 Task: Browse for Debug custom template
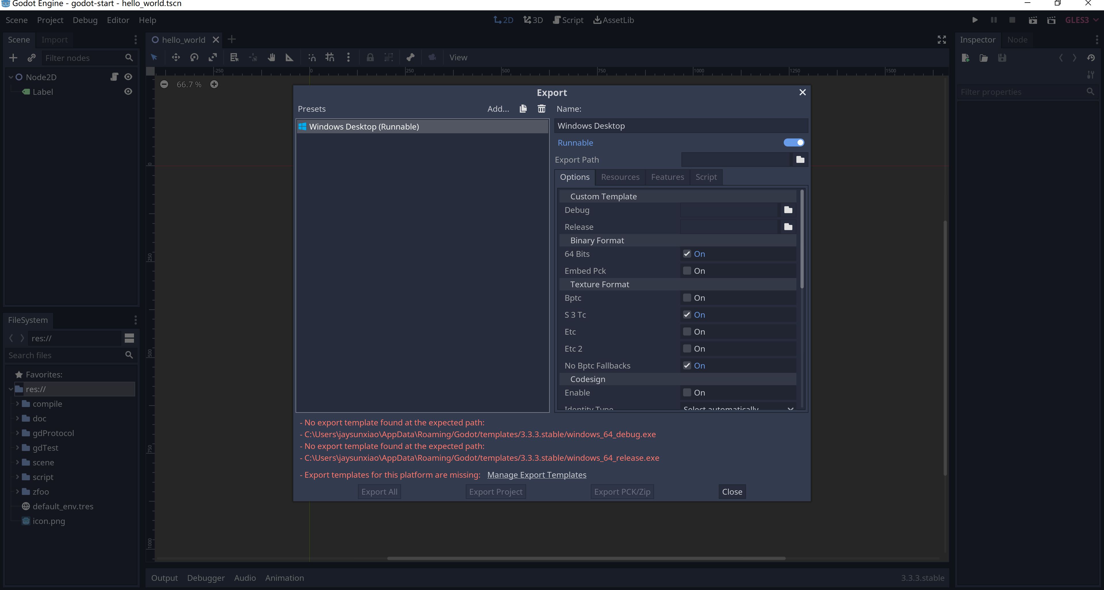click(x=788, y=210)
